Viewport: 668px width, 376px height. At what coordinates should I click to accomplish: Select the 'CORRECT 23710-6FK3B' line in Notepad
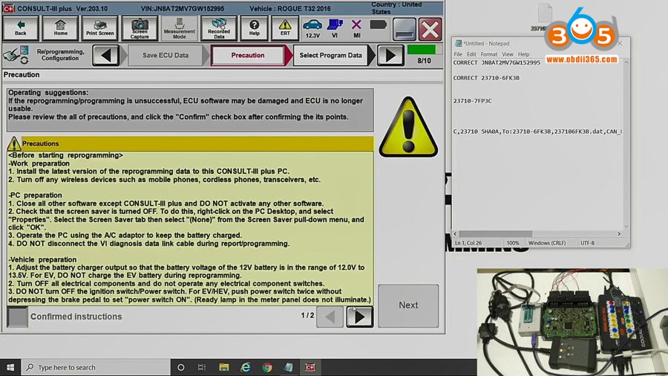coord(486,78)
